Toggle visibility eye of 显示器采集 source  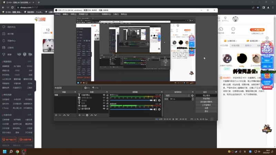[x=104, y=108]
